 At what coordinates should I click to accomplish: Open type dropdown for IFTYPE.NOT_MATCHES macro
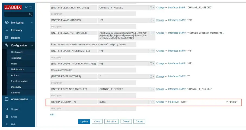pyautogui.click(x=152, y=89)
